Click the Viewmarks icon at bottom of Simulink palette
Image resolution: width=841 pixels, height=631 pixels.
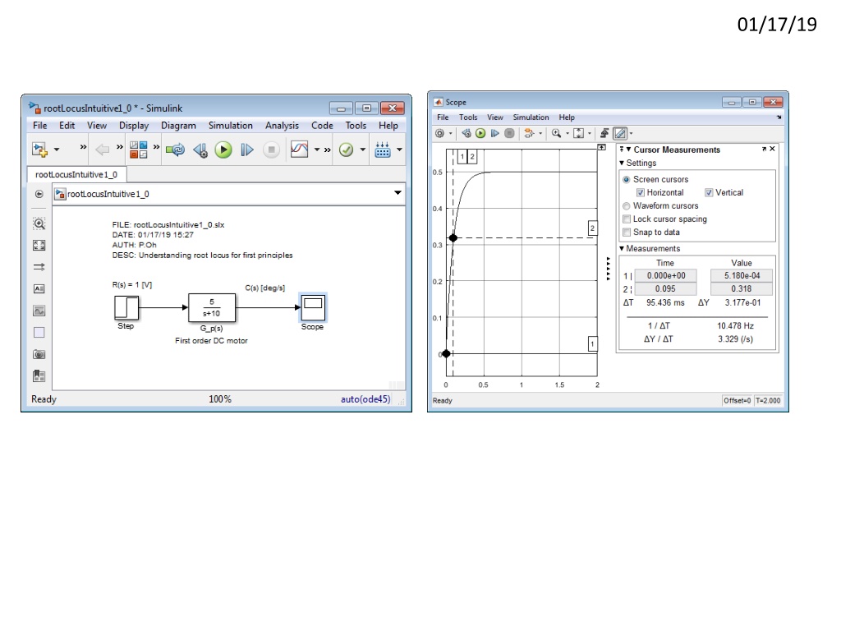39,375
